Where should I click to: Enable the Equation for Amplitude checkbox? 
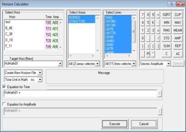[4, 104]
